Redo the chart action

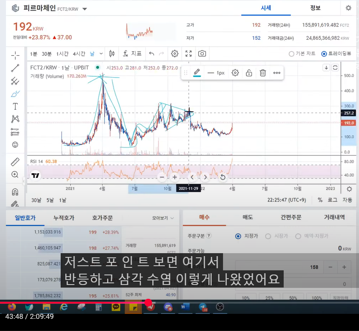click(x=162, y=54)
